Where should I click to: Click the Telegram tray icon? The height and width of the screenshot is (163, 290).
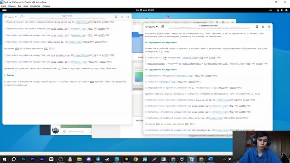coord(229,159)
